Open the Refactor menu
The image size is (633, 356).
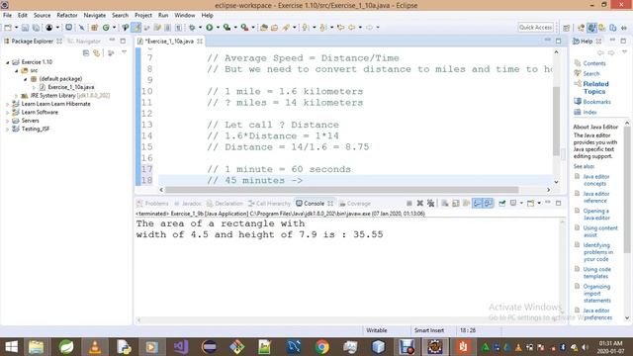[x=67, y=16]
